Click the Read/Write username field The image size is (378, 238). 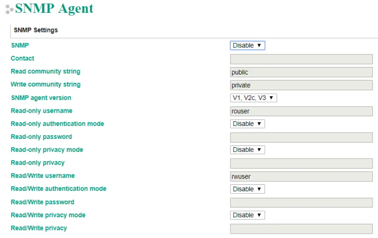[301, 176]
